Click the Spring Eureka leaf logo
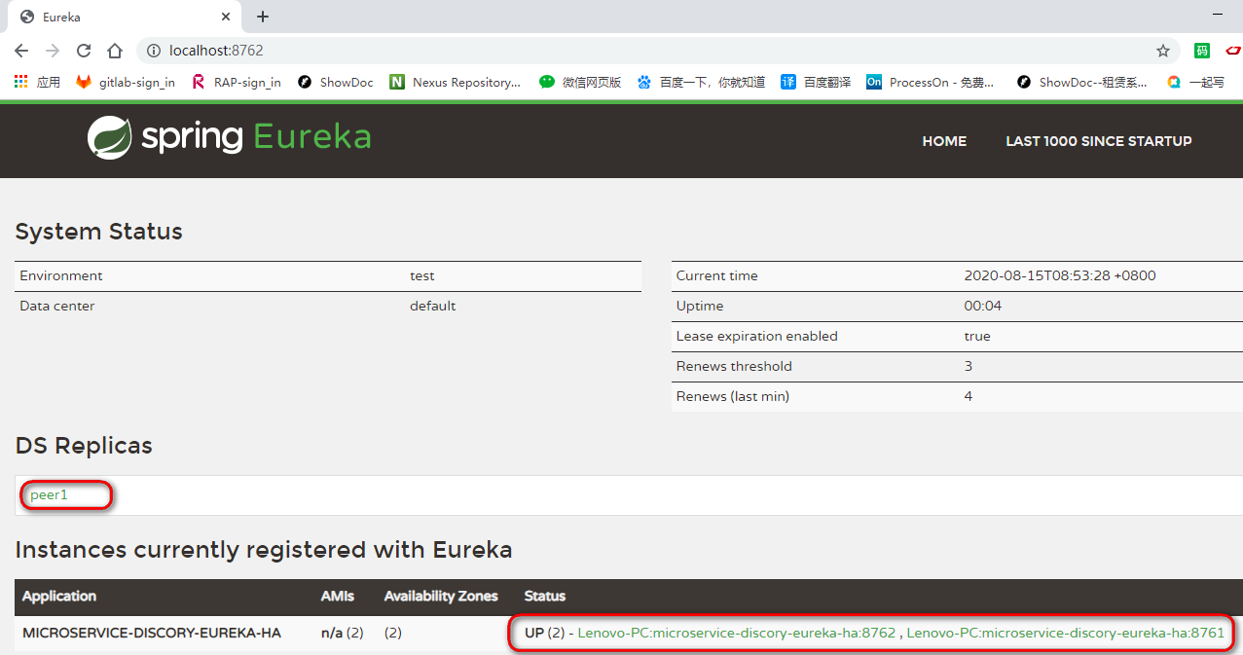1243x655 pixels. pyautogui.click(x=109, y=138)
